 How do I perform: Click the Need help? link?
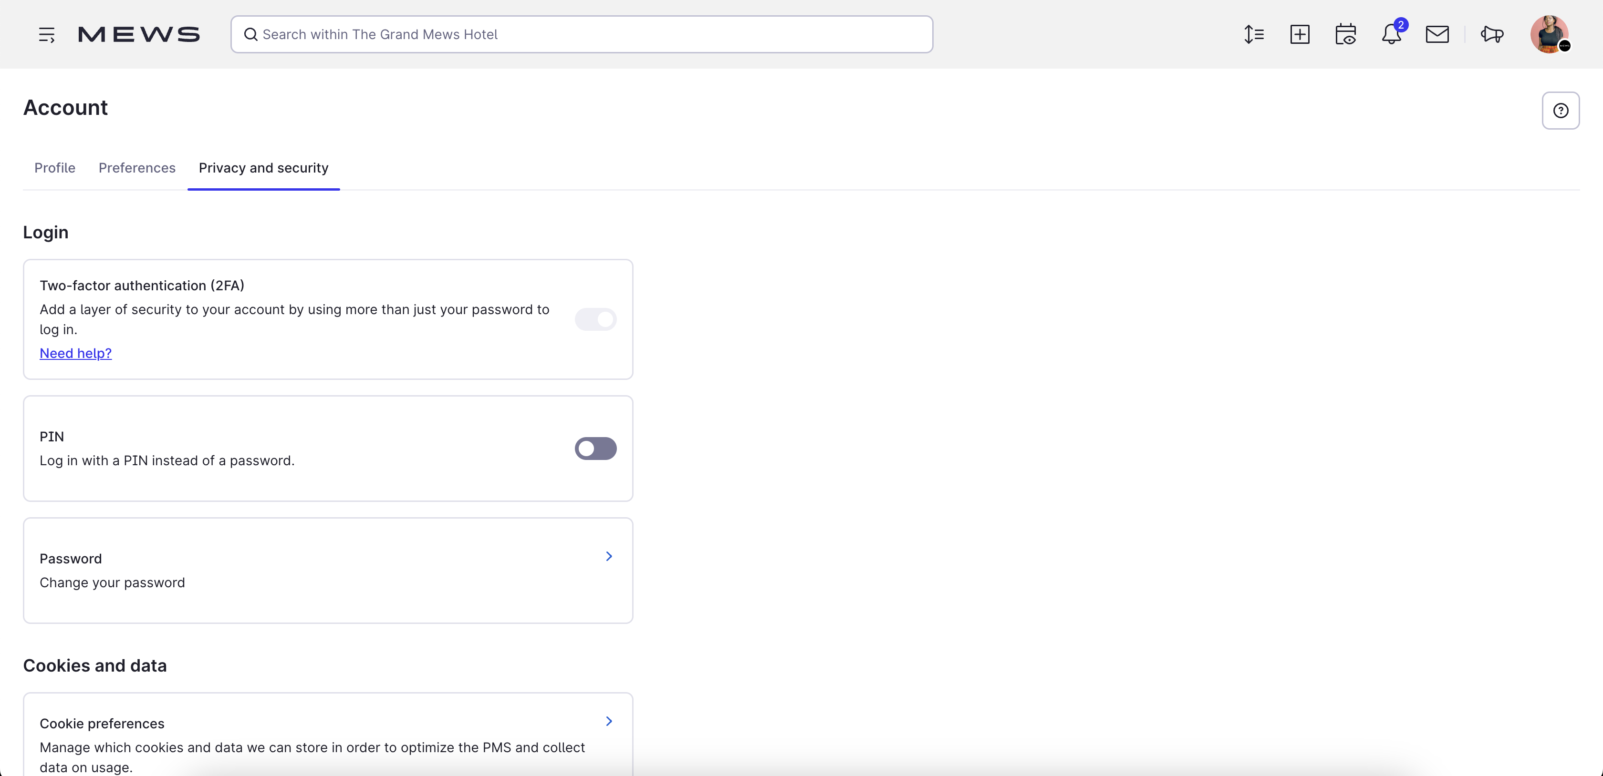(x=75, y=353)
